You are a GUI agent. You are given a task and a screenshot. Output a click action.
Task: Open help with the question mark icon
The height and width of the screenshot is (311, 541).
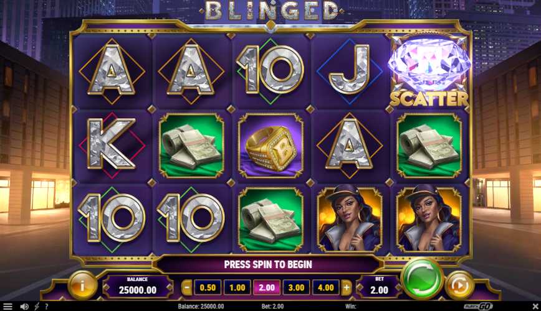coord(47,306)
